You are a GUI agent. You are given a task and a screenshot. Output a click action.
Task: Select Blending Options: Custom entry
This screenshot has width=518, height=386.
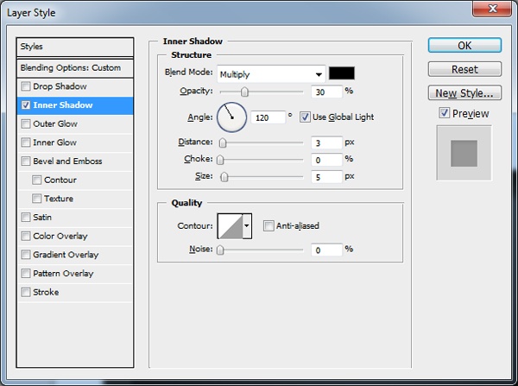pos(76,67)
